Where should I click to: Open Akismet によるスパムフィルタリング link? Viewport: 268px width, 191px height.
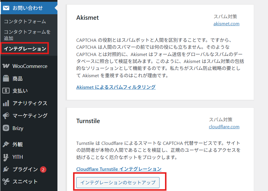pos(116,87)
